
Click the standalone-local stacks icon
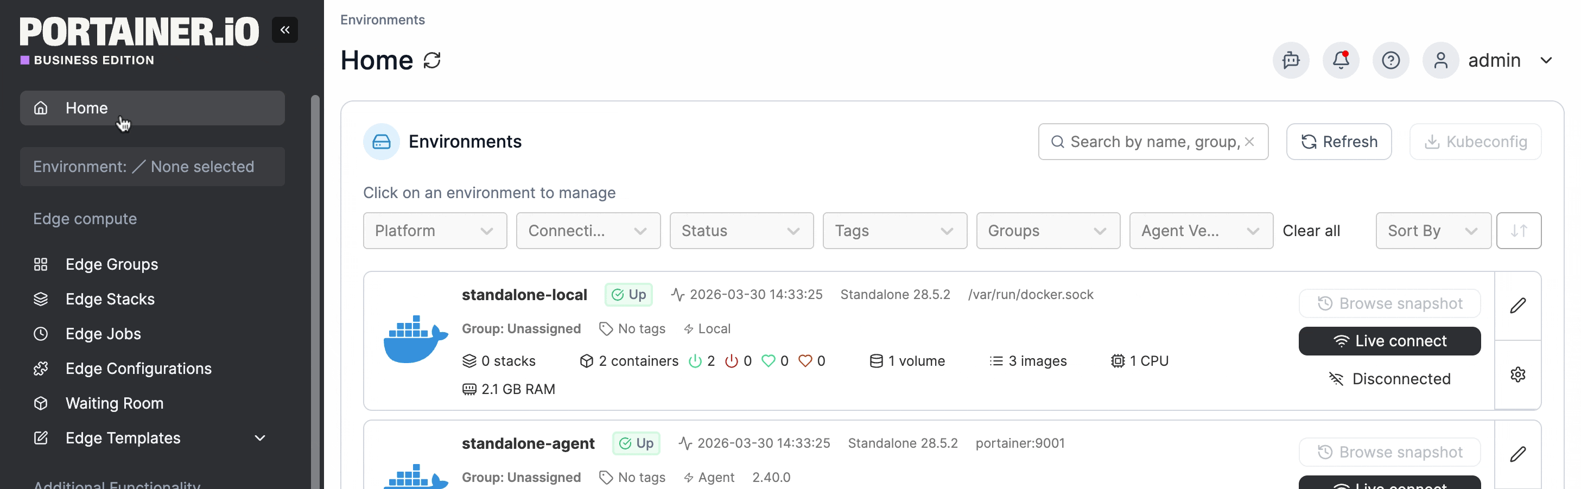[469, 361]
